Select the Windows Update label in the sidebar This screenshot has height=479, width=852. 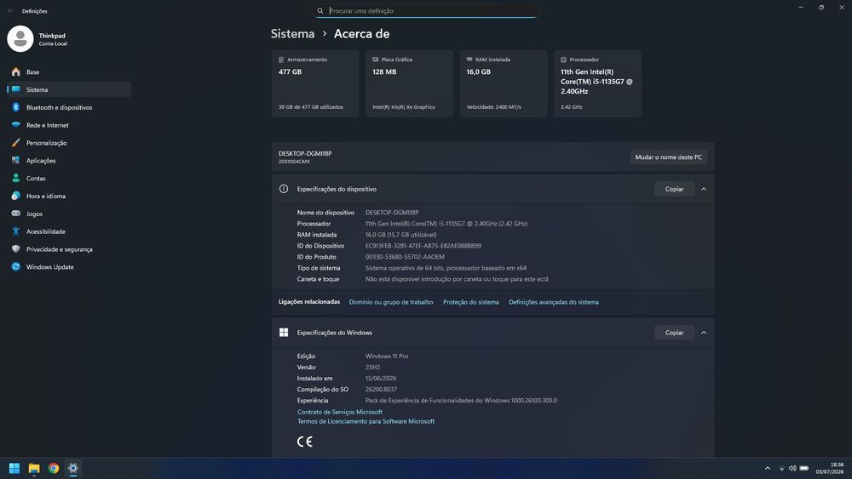click(50, 267)
